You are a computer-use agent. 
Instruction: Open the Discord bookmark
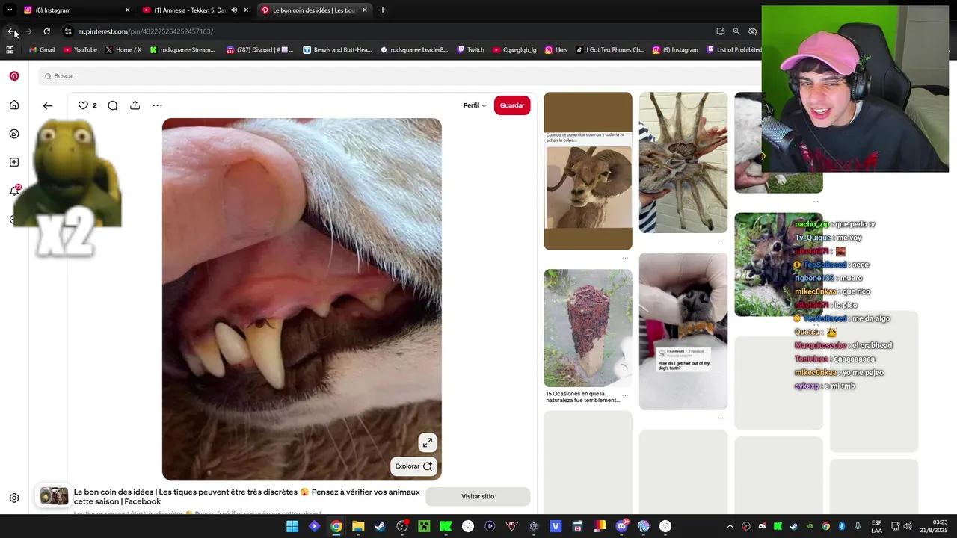[259, 50]
